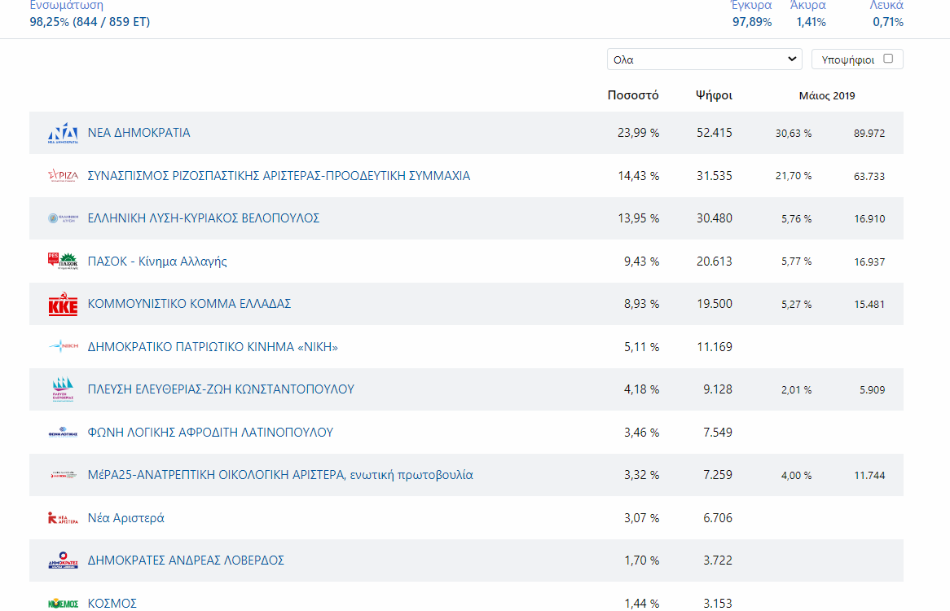Click the 89.972 votes from 2019
The height and width of the screenshot is (611, 950).
point(869,134)
